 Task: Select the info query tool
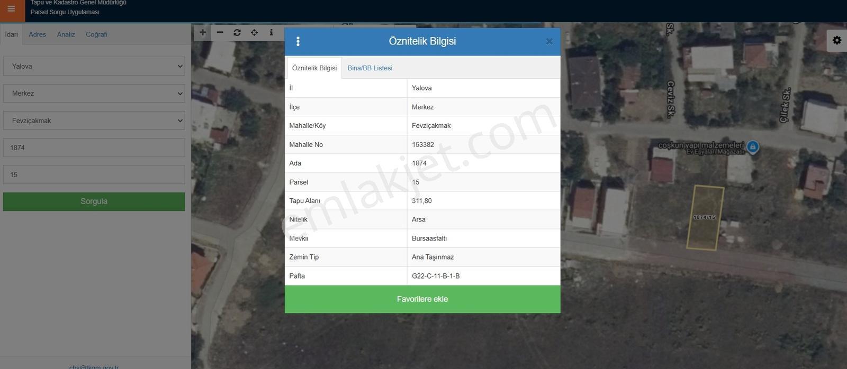tap(271, 33)
